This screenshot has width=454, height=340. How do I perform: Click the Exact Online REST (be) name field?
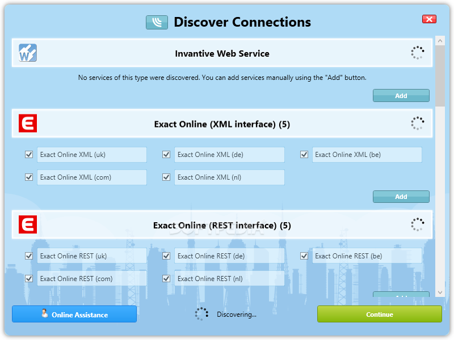367,256
